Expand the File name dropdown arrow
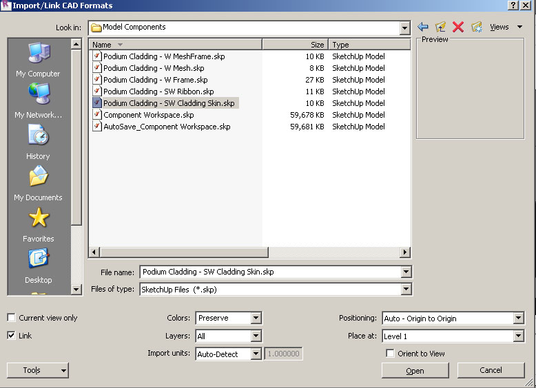 [406, 272]
